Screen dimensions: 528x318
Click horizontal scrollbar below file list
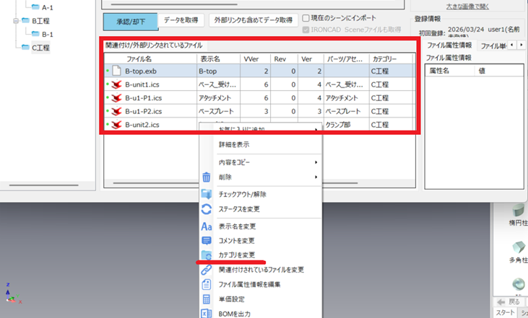pos(235,183)
